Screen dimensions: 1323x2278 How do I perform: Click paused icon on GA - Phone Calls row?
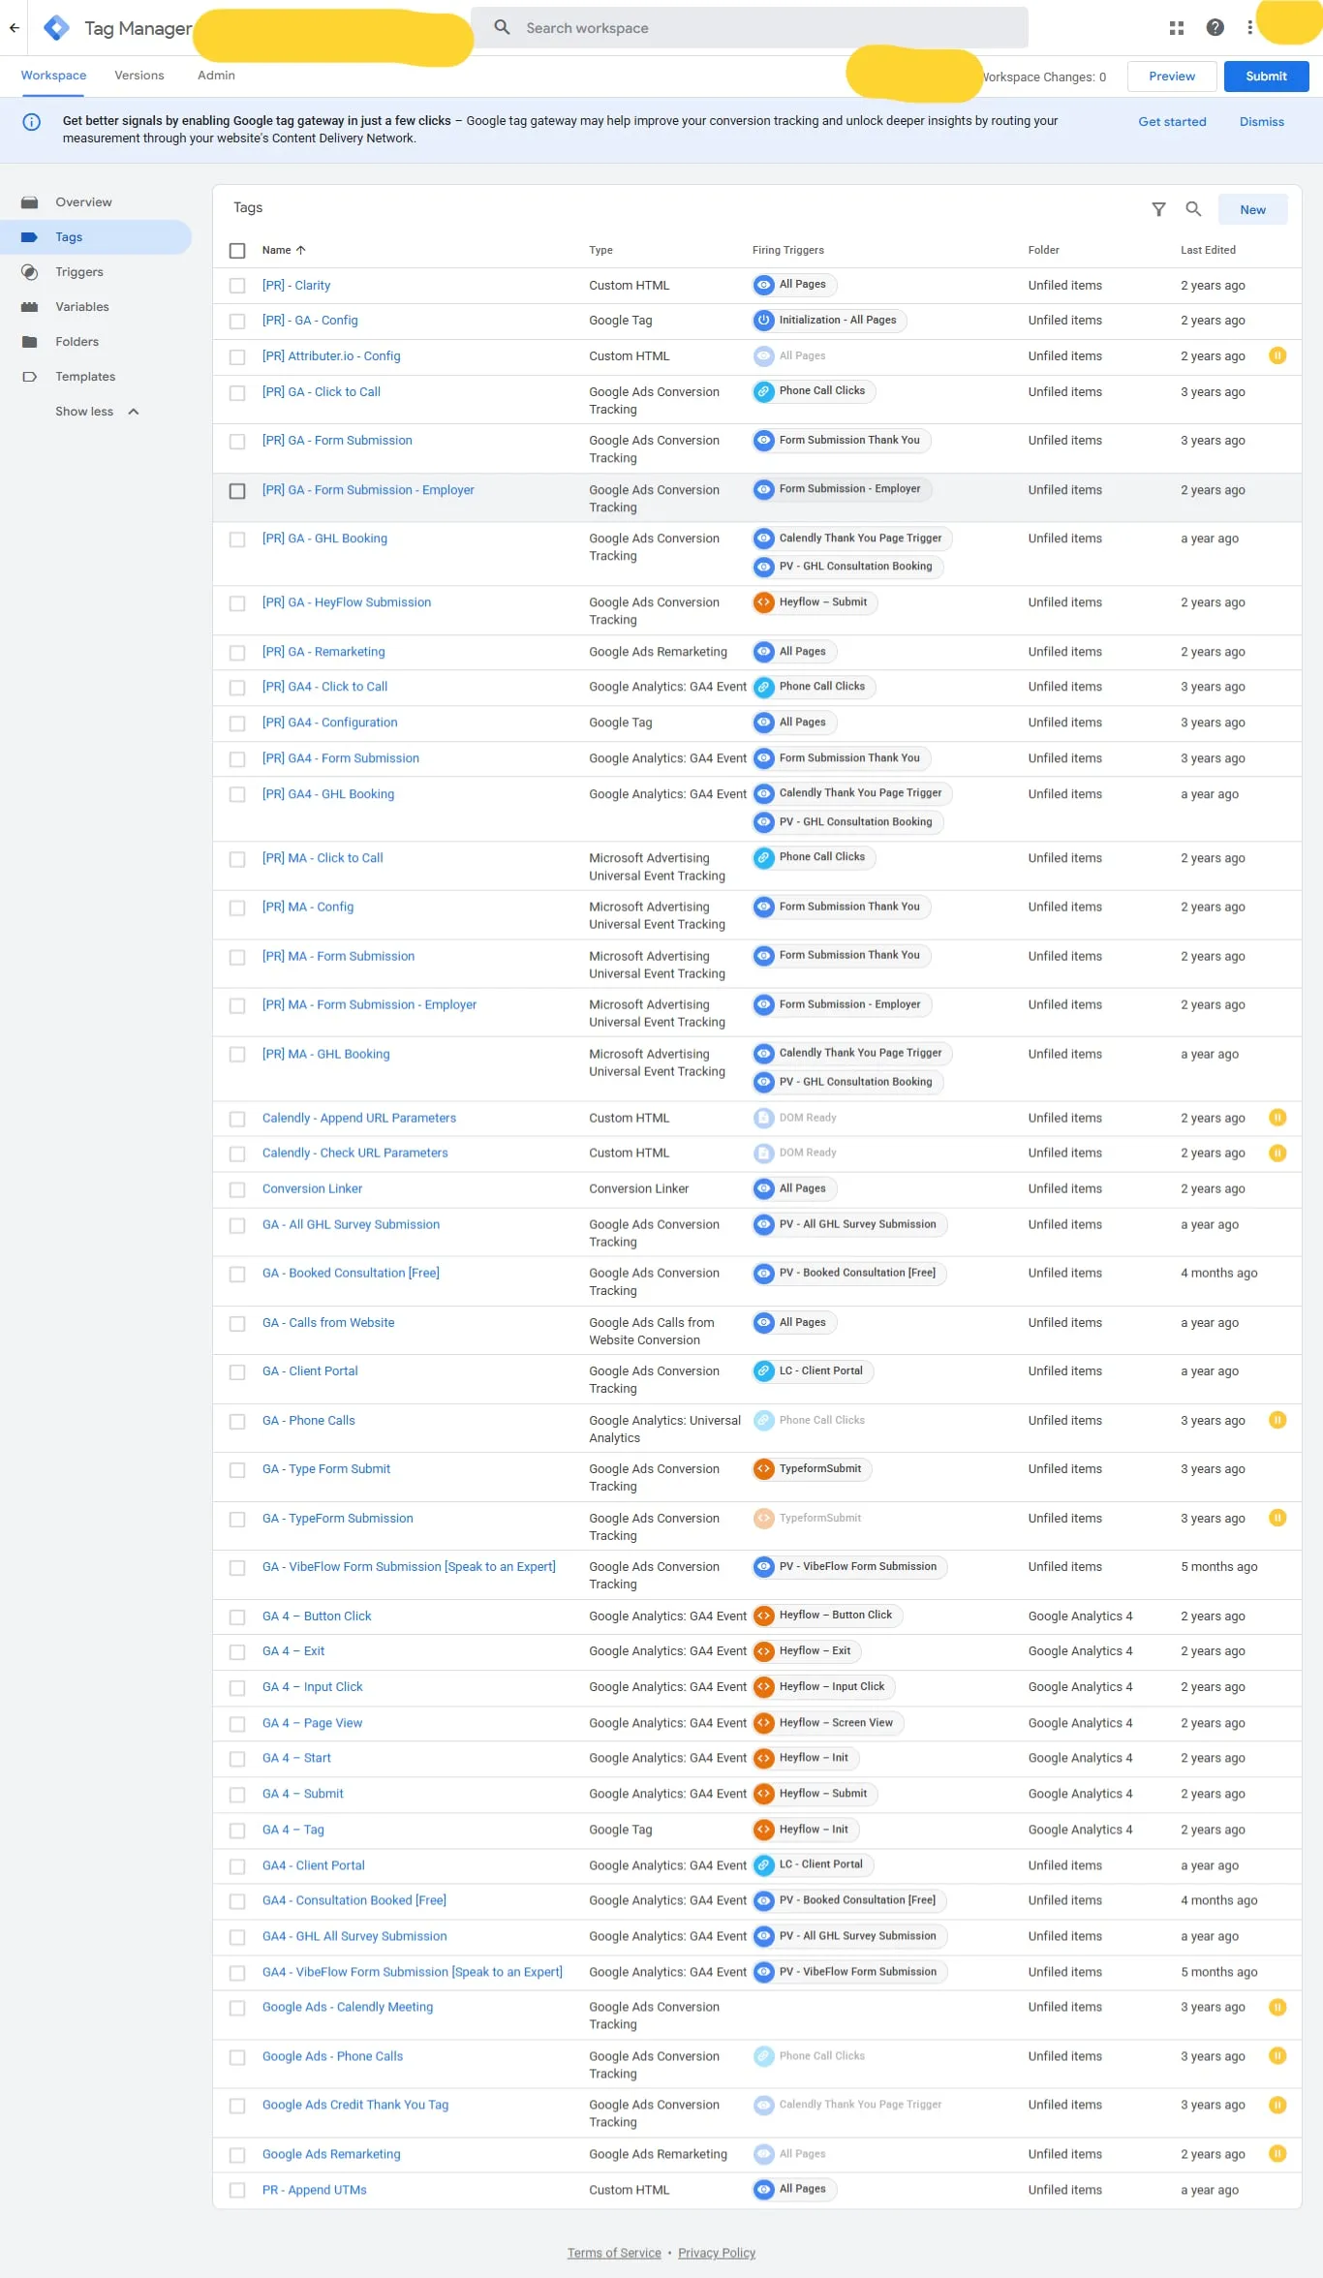pos(1277,1421)
